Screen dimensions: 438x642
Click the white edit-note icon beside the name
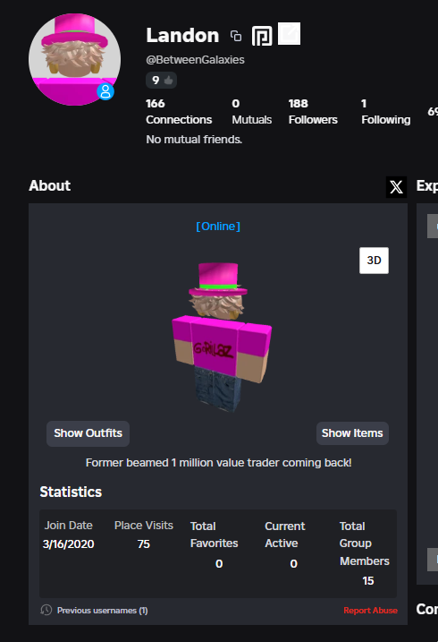tap(290, 33)
